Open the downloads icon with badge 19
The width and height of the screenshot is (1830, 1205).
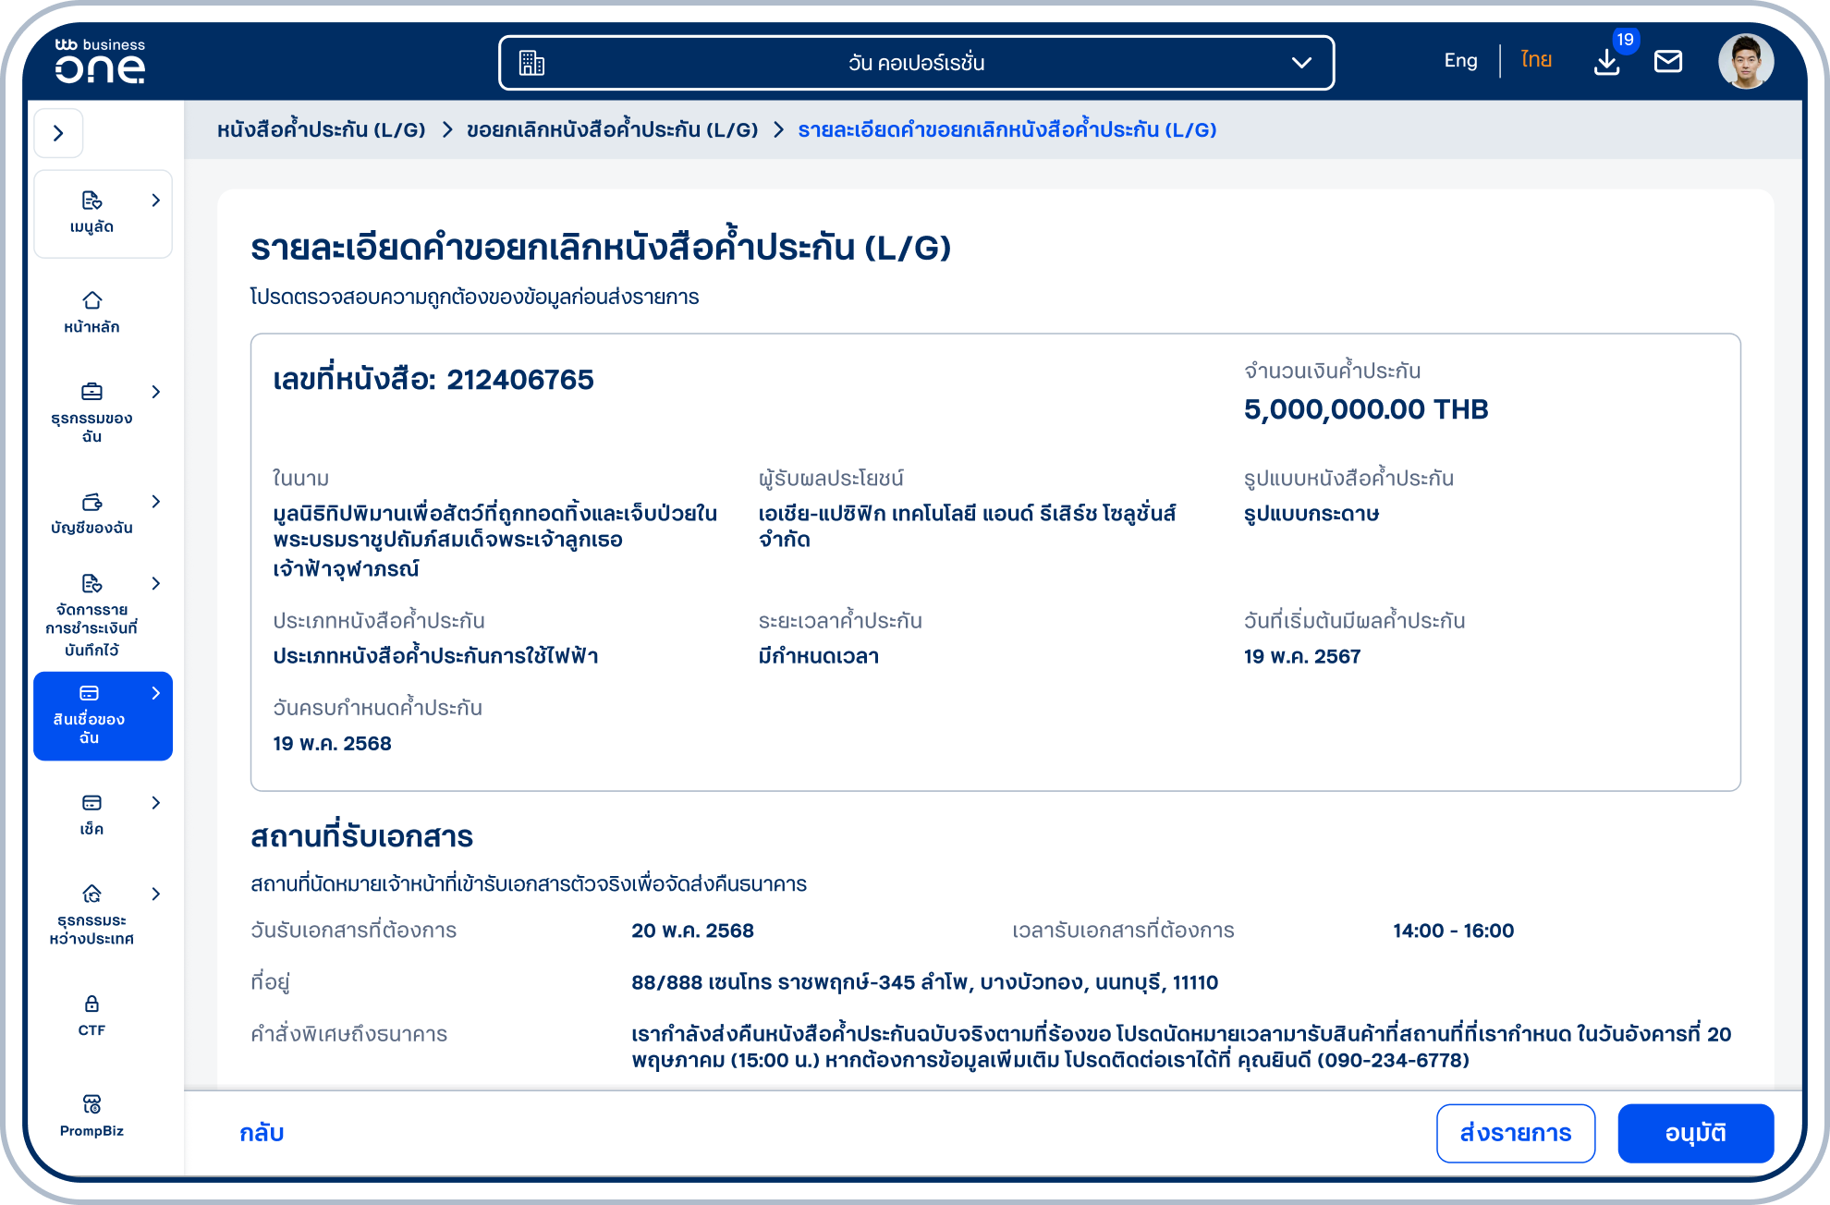tap(1607, 62)
